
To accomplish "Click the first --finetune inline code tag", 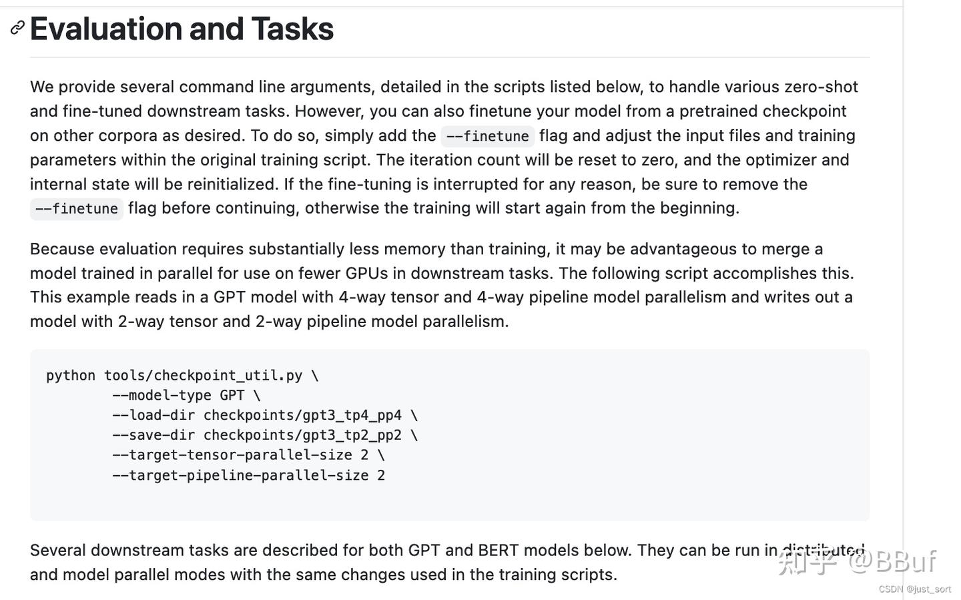I will (487, 136).
